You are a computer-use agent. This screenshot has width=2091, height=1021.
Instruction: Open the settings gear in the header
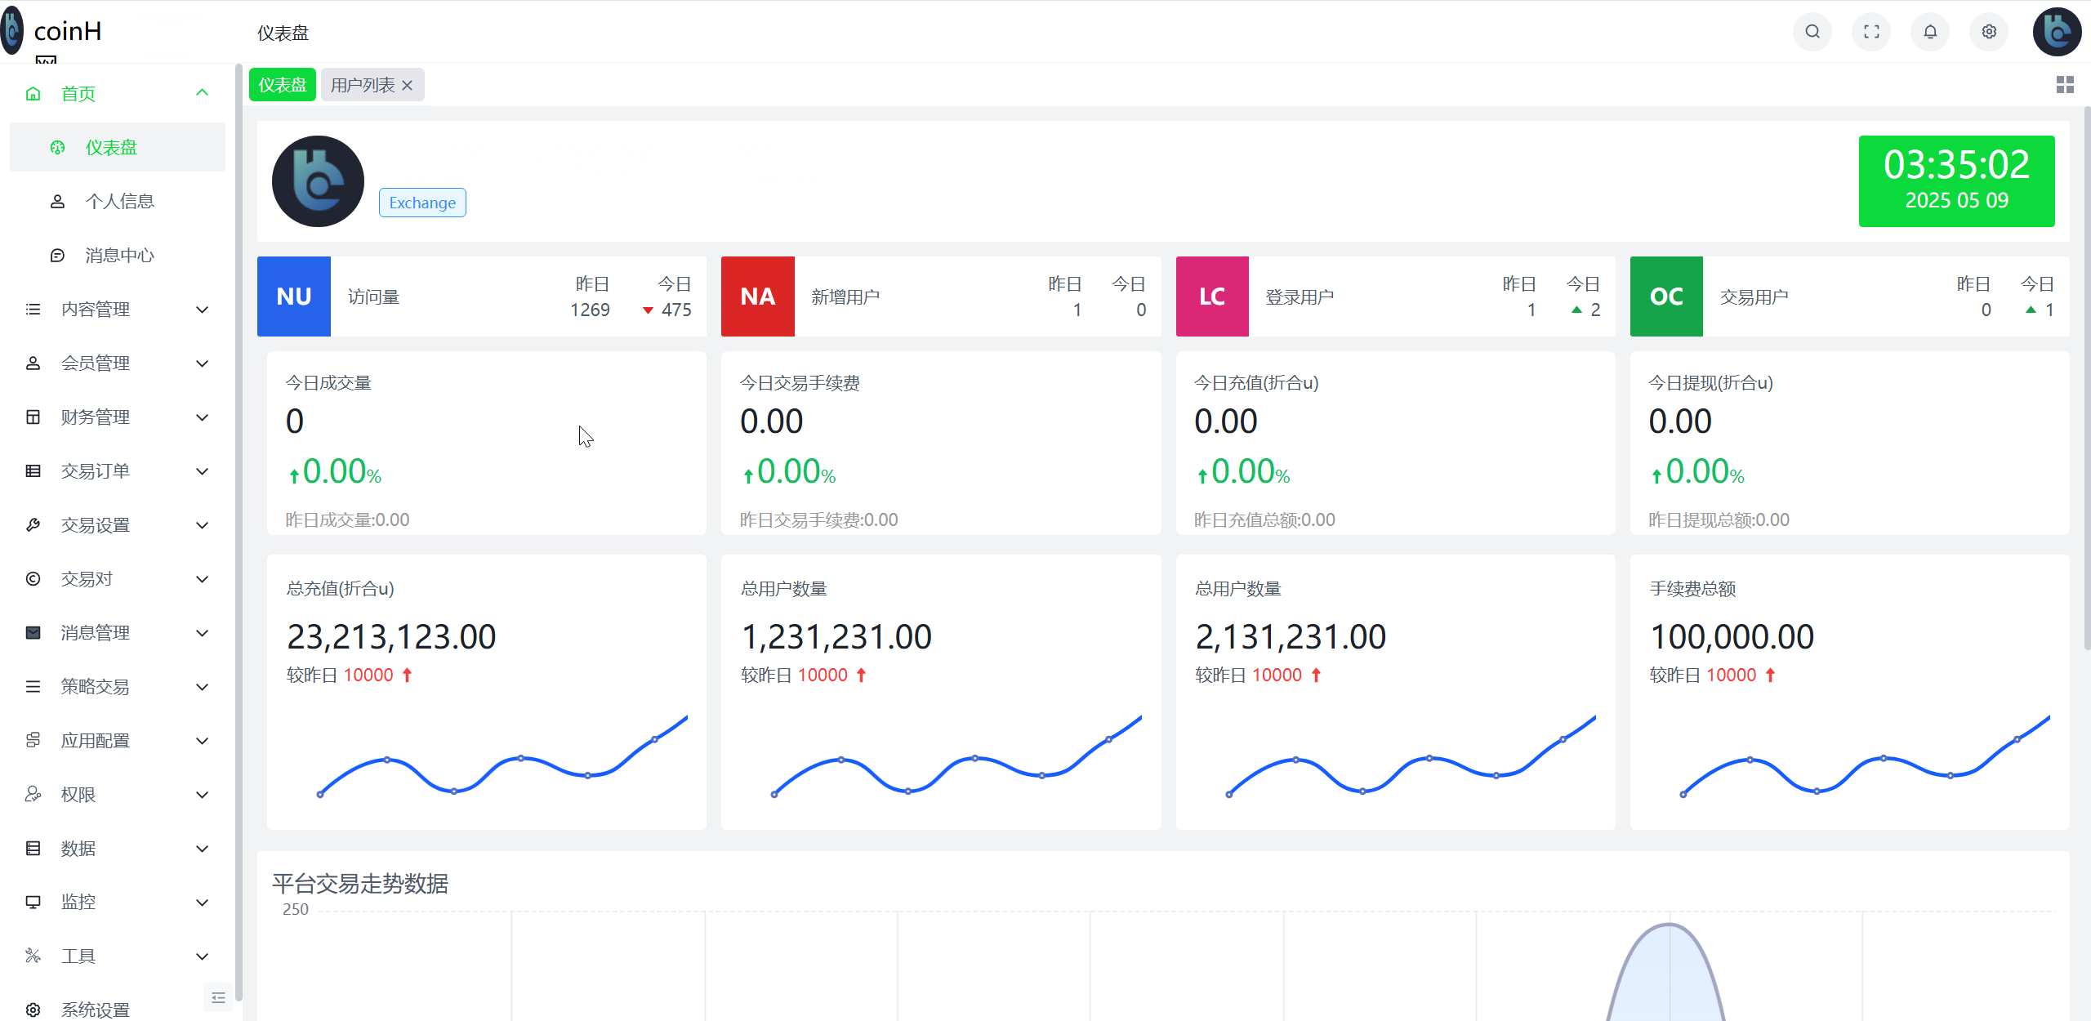1989,32
